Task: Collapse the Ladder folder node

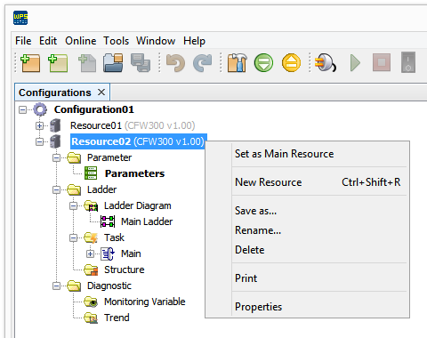Action: click(56, 189)
